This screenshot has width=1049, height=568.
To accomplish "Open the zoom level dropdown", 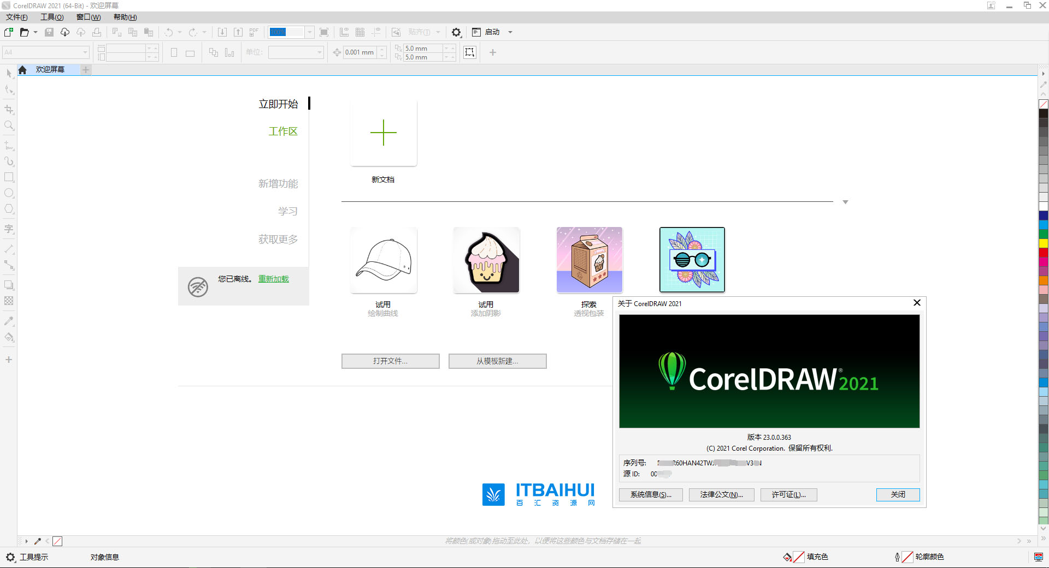I will pyautogui.click(x=309, y=32).
